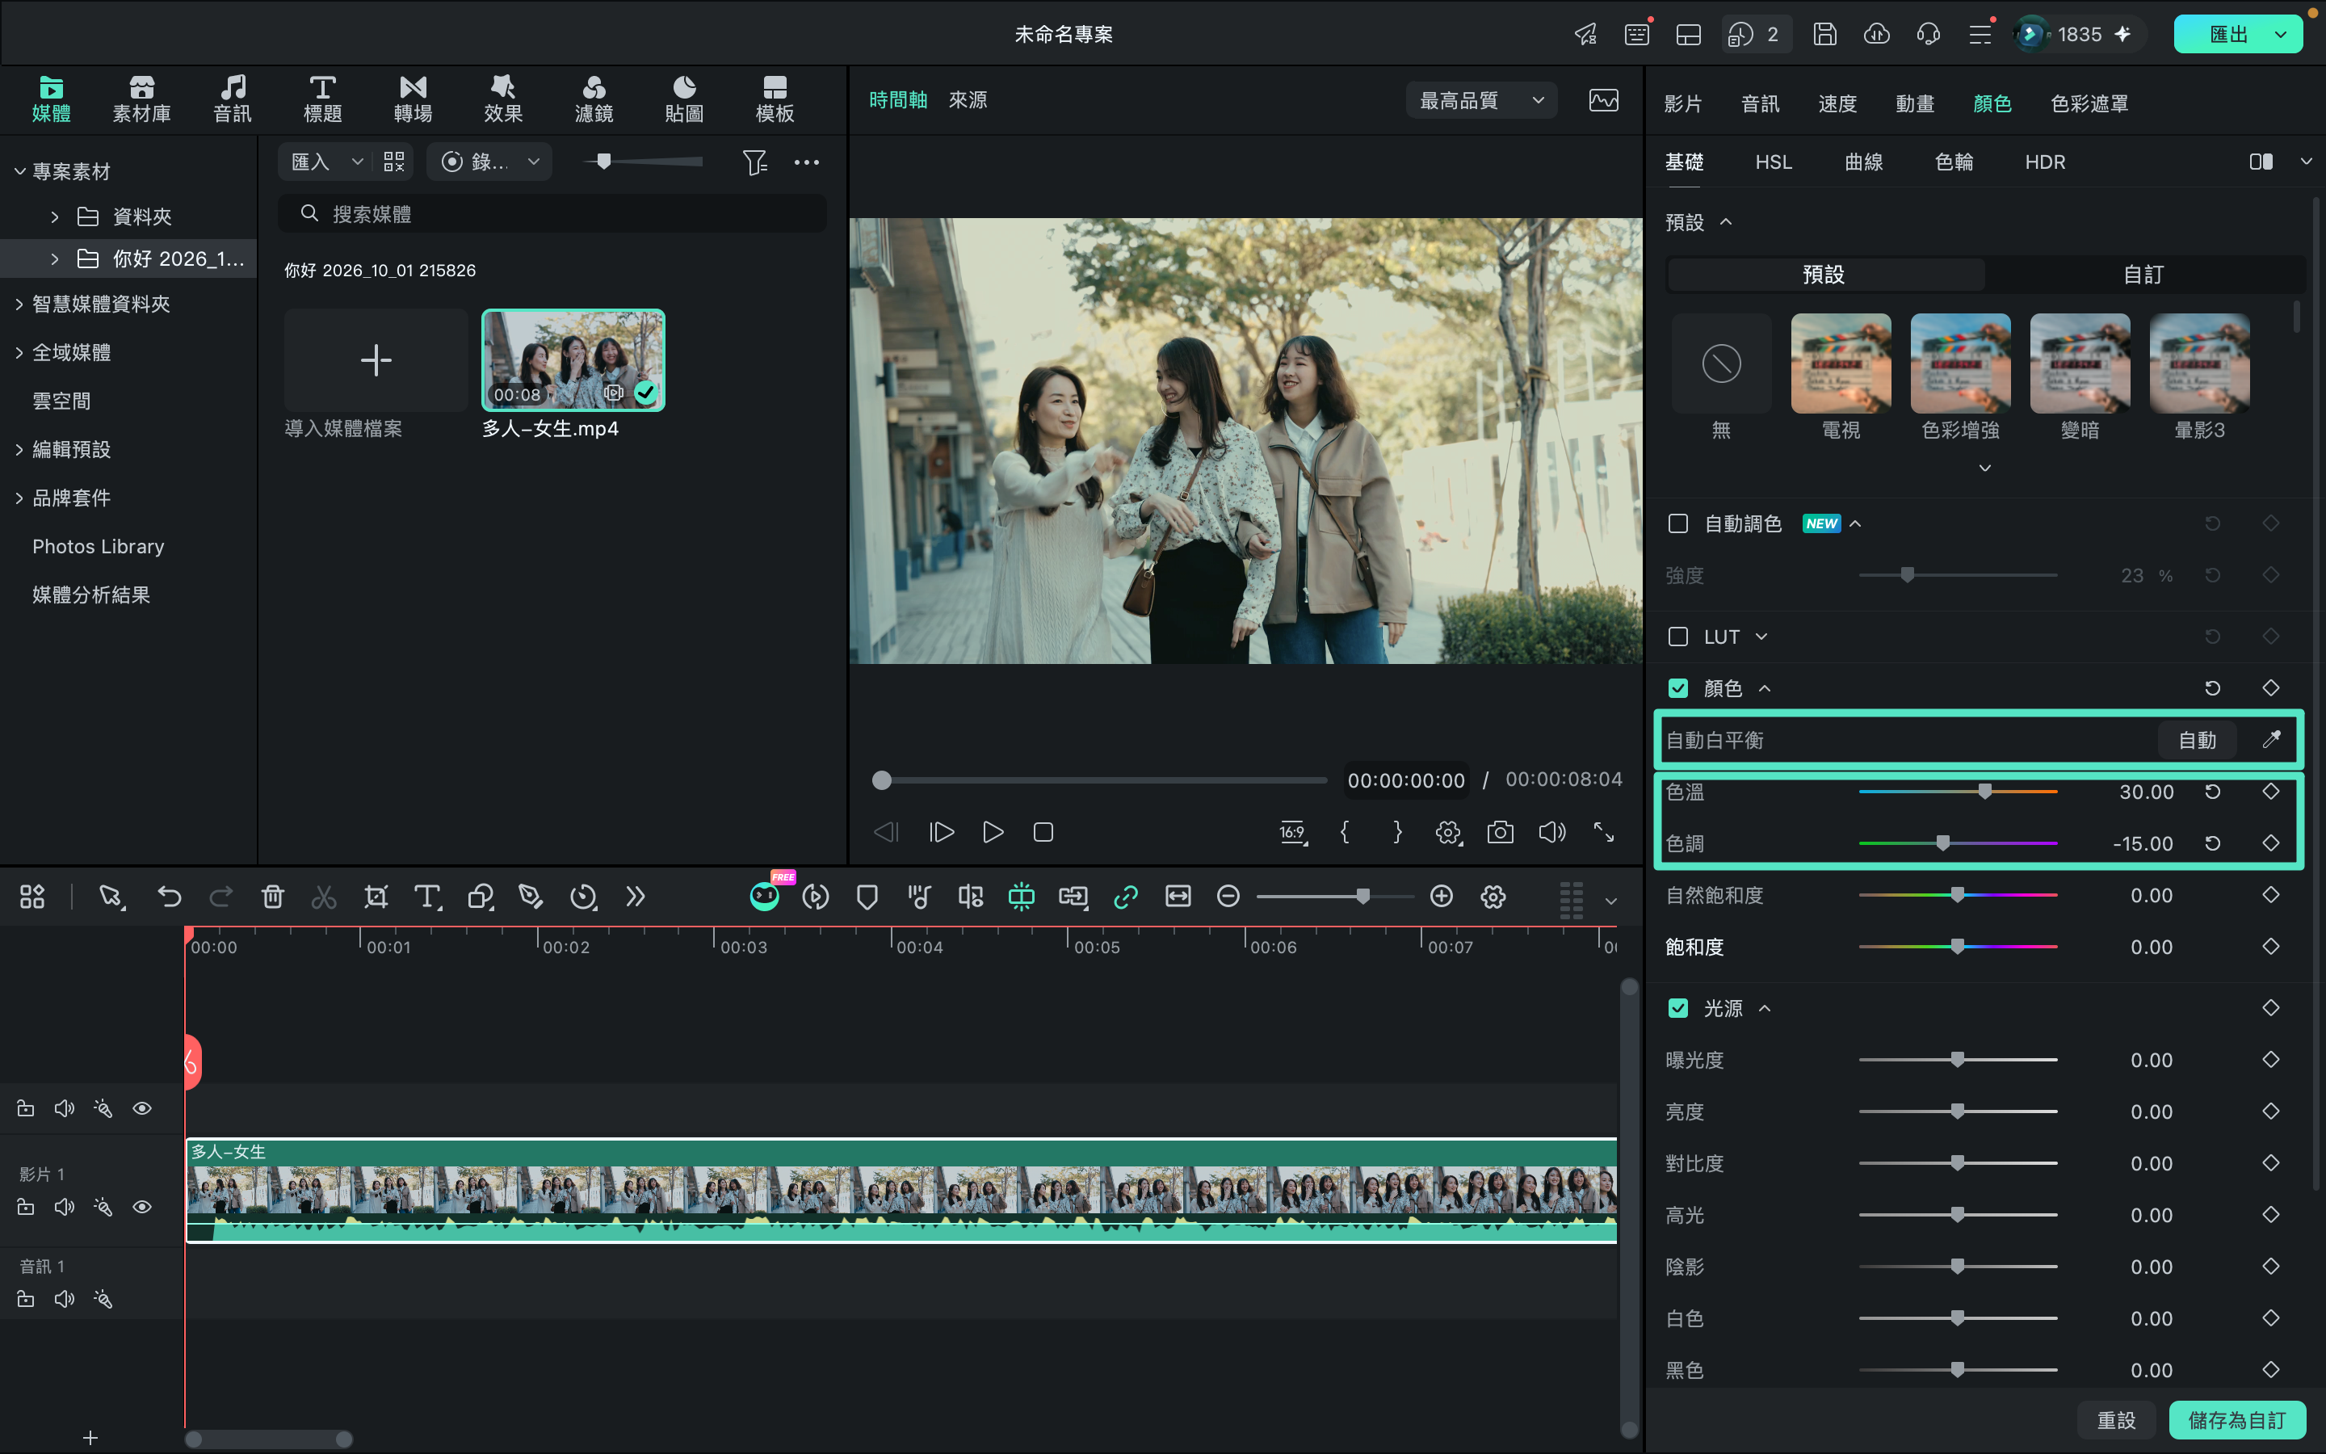Click the 匯出 export button
Image resolution: width=2326 pixels, height=1454 pixels.
[x=2229, y=35]
